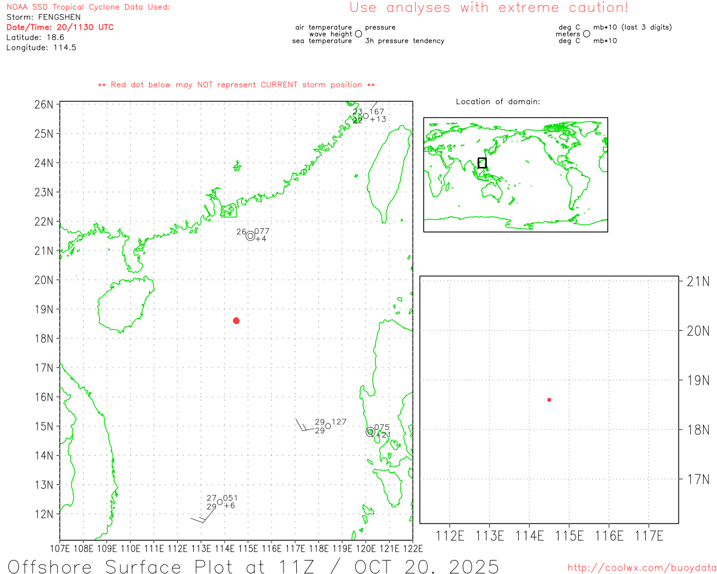Click the red storm position dot on main map

pyautogui.click(x=236, y=321)
